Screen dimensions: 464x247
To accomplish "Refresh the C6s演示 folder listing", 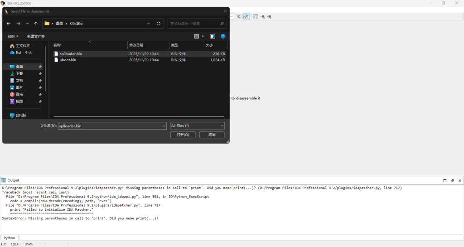I will pos(158,24).
